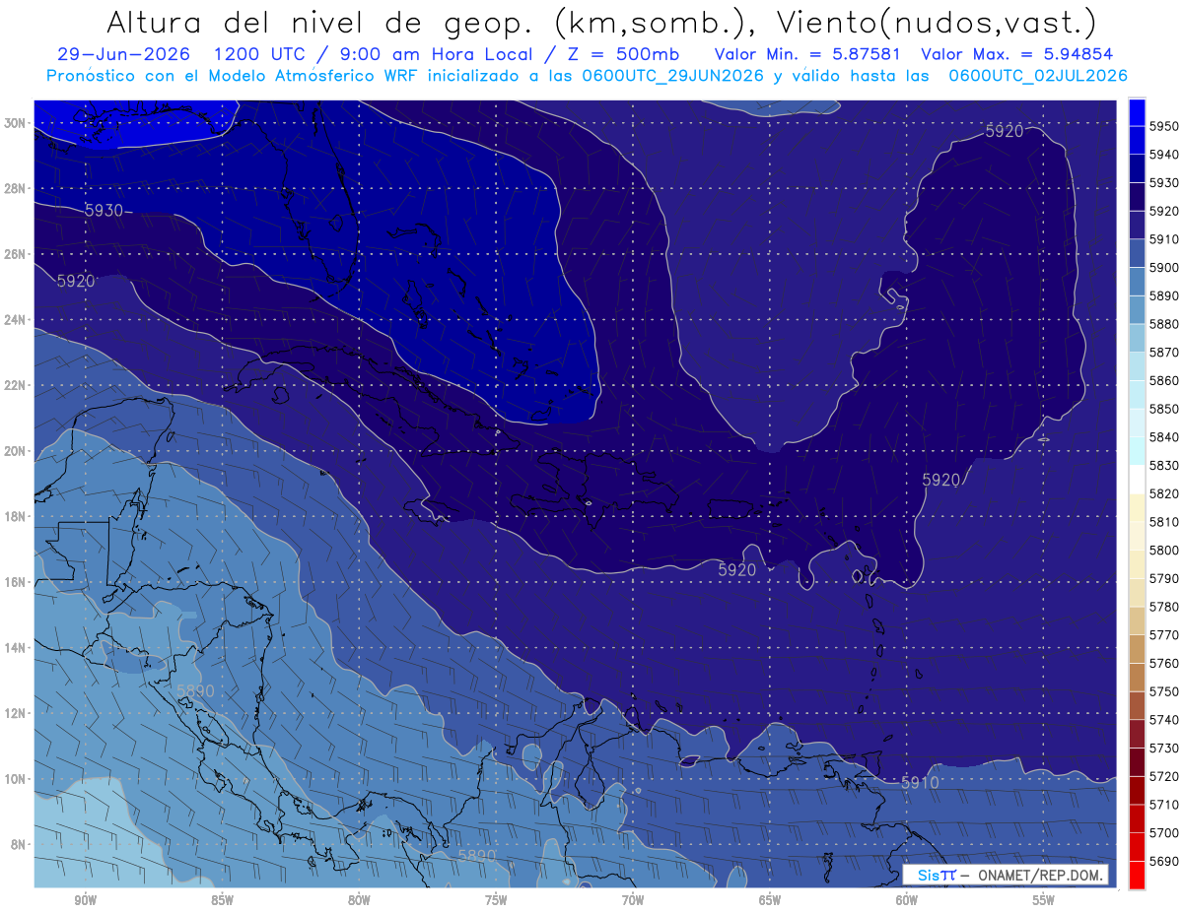Click the 90W longitude axis label

[x=86, y=901]
